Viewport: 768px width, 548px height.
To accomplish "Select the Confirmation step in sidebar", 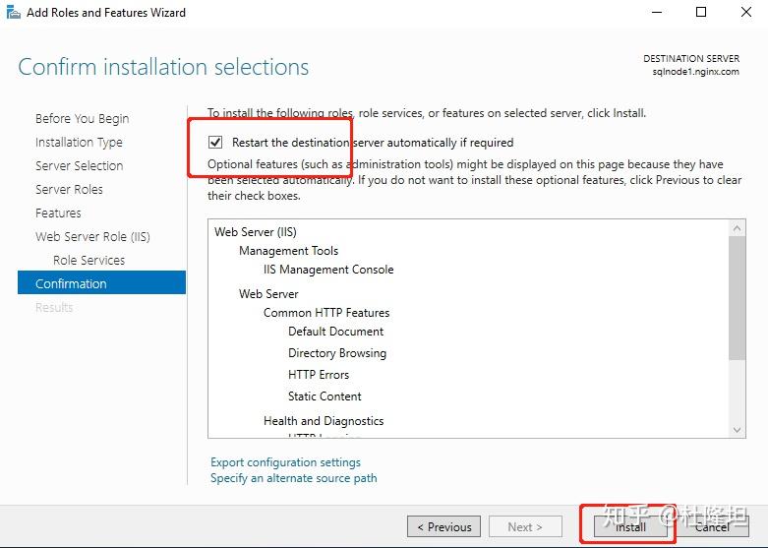I will coord(71,283).
